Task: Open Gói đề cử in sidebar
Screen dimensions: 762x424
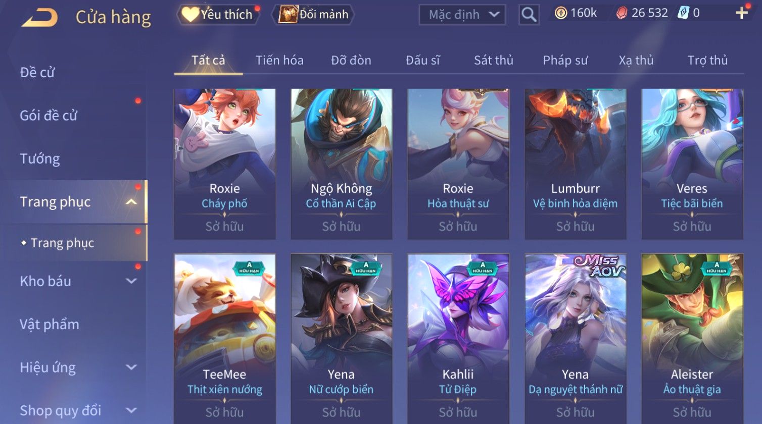Action: pyautogui.click(x=49, y=116)
